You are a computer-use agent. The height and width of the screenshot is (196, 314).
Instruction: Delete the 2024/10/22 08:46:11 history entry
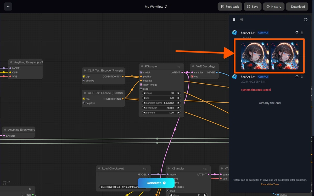pos(302,77)
